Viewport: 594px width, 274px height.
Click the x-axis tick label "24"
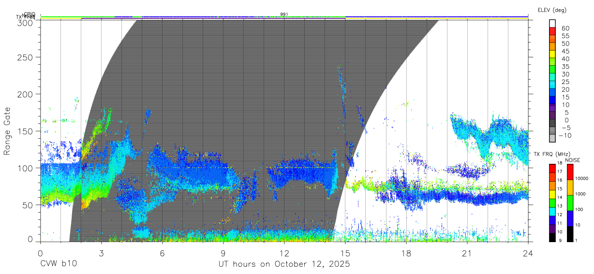pyautogui.click(x=528, y=253)
